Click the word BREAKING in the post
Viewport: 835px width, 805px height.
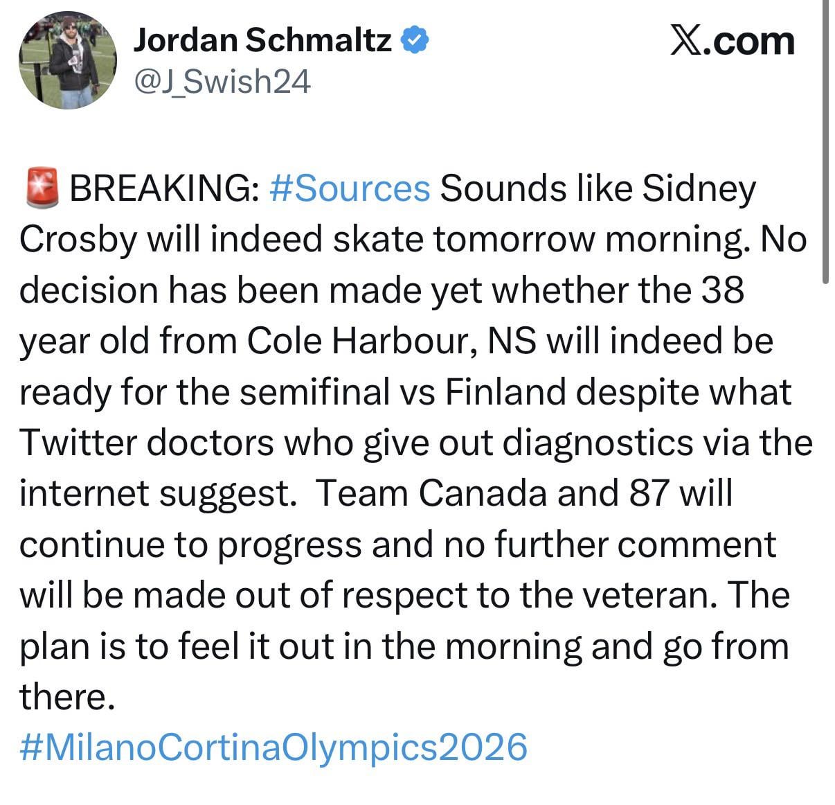(164, 188)
